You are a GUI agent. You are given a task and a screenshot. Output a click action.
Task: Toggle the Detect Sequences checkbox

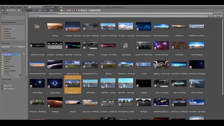[x=2, y=89]
